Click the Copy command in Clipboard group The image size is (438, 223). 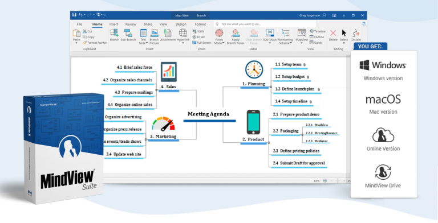[88, 37]
